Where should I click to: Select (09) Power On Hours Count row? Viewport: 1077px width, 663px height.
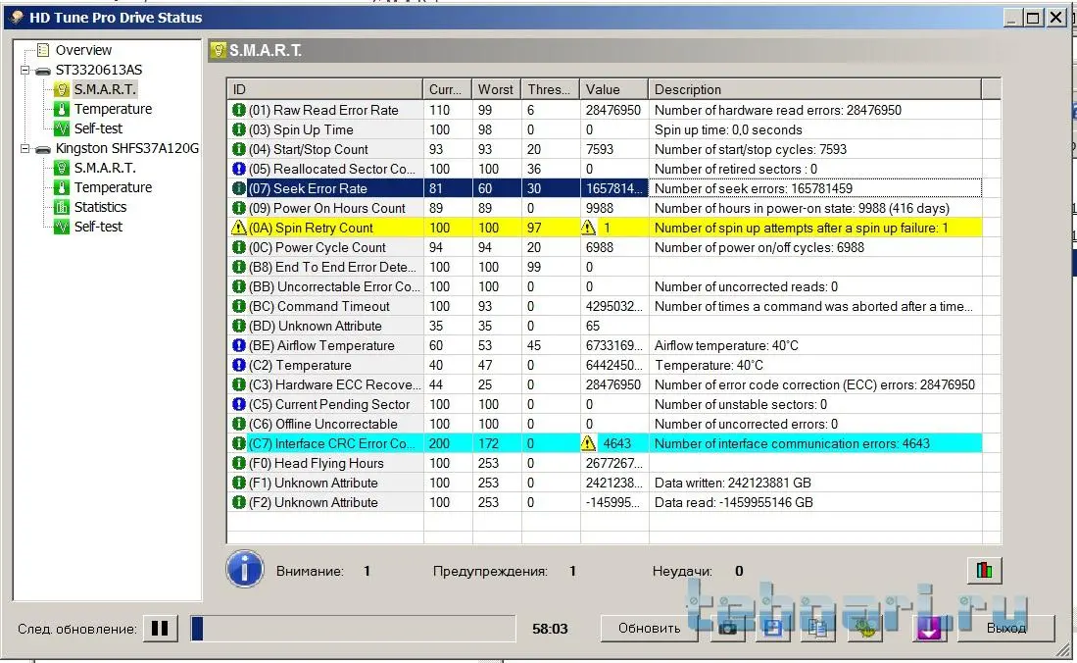point(605,208)
